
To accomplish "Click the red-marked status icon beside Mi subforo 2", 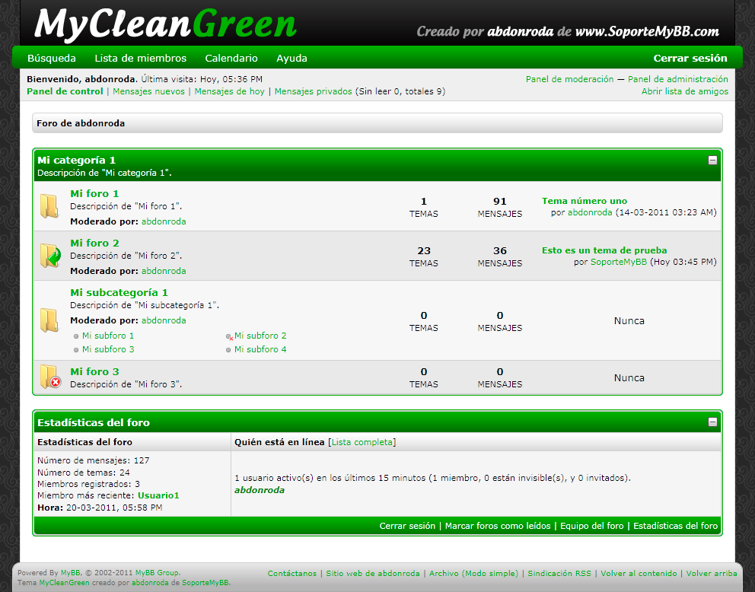I will point(229,336).
